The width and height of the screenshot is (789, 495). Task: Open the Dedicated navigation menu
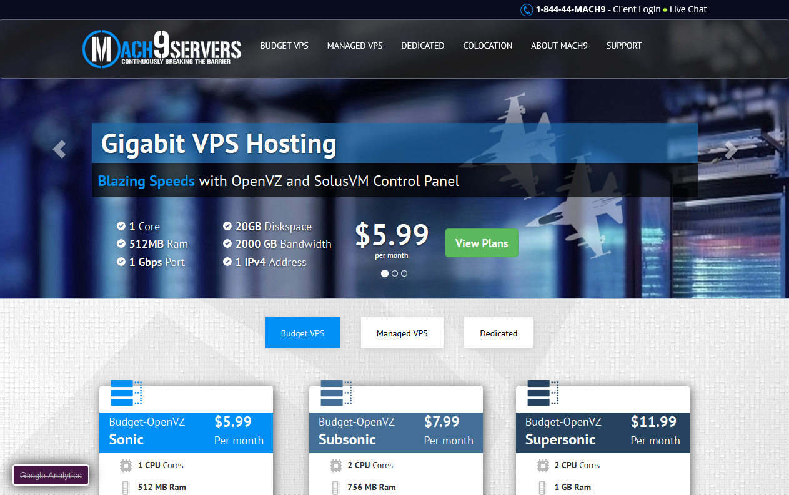tap(423, 46)
